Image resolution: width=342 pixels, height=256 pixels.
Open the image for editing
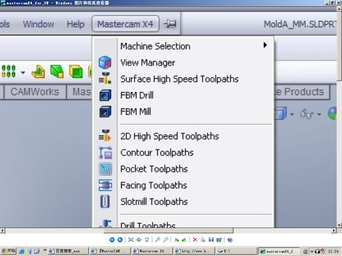pos(219,240)
